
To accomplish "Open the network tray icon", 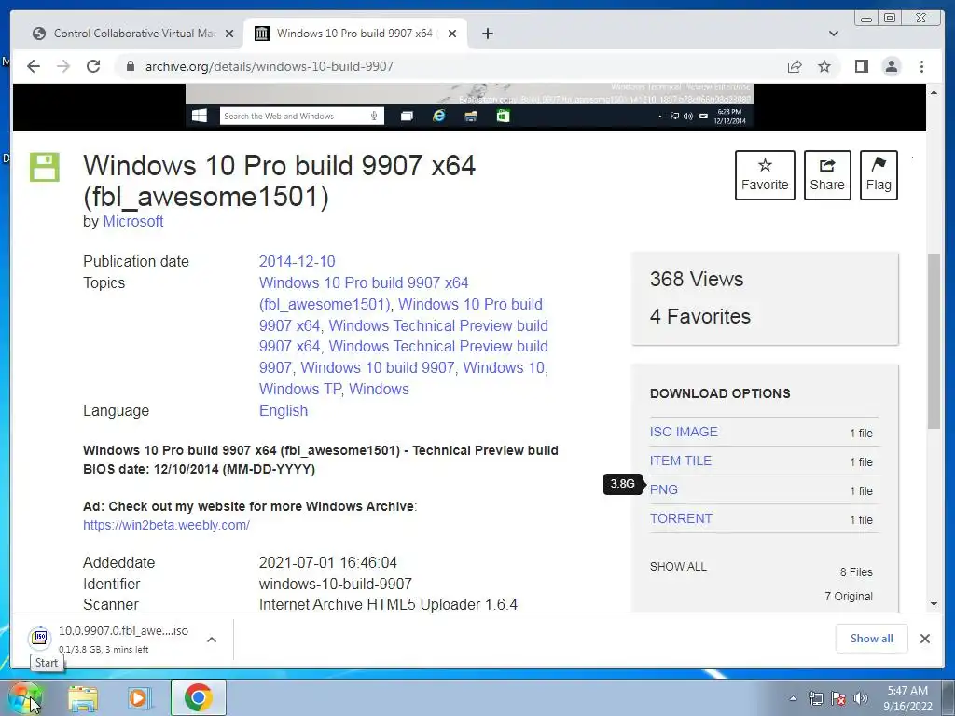I will click(x=815, y=698).
